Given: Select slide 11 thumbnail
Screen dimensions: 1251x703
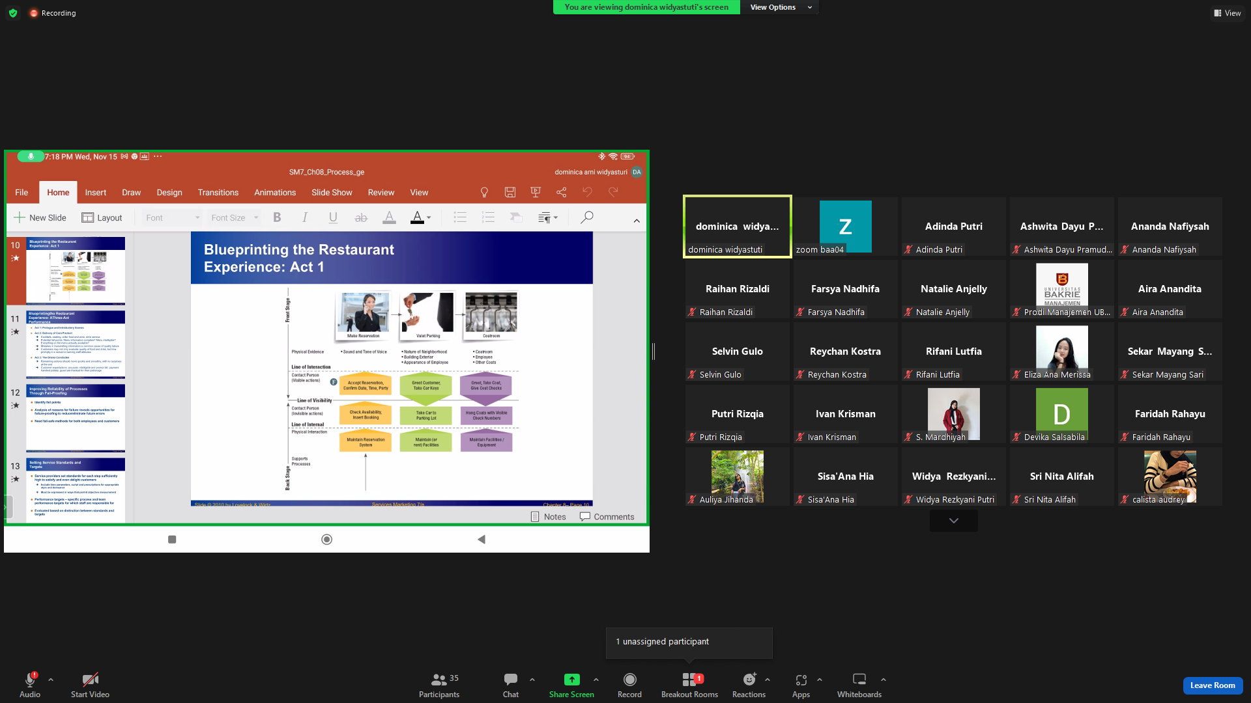Looking at the screenshot, I should [76, 344].
